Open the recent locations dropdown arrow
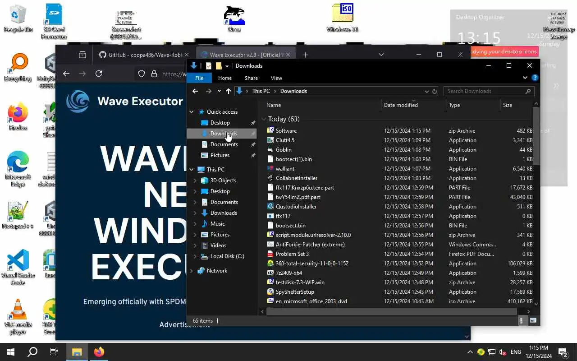This screenshot has width=577, height=361. [x=219, y=91]
